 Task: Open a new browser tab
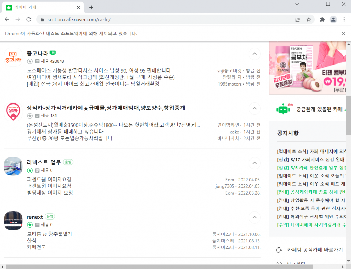[x=91, y=7]
